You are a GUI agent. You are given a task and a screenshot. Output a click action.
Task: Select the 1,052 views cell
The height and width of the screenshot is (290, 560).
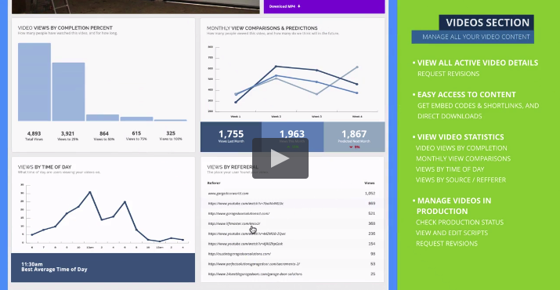370,194
